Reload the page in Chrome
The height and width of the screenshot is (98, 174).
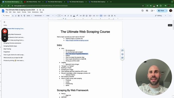coord(8,6)
